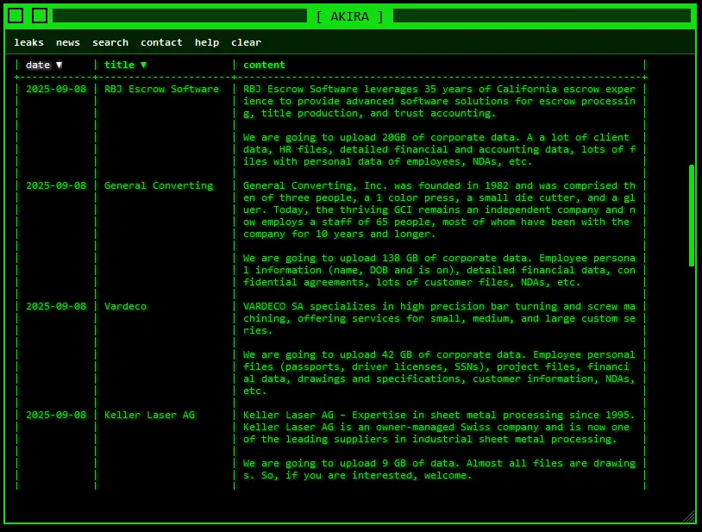
Task: Click the content column header
Action: (x=264, y=65)
